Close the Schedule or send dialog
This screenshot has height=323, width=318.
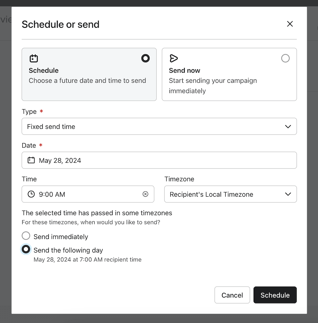click(x=290, y=24)
